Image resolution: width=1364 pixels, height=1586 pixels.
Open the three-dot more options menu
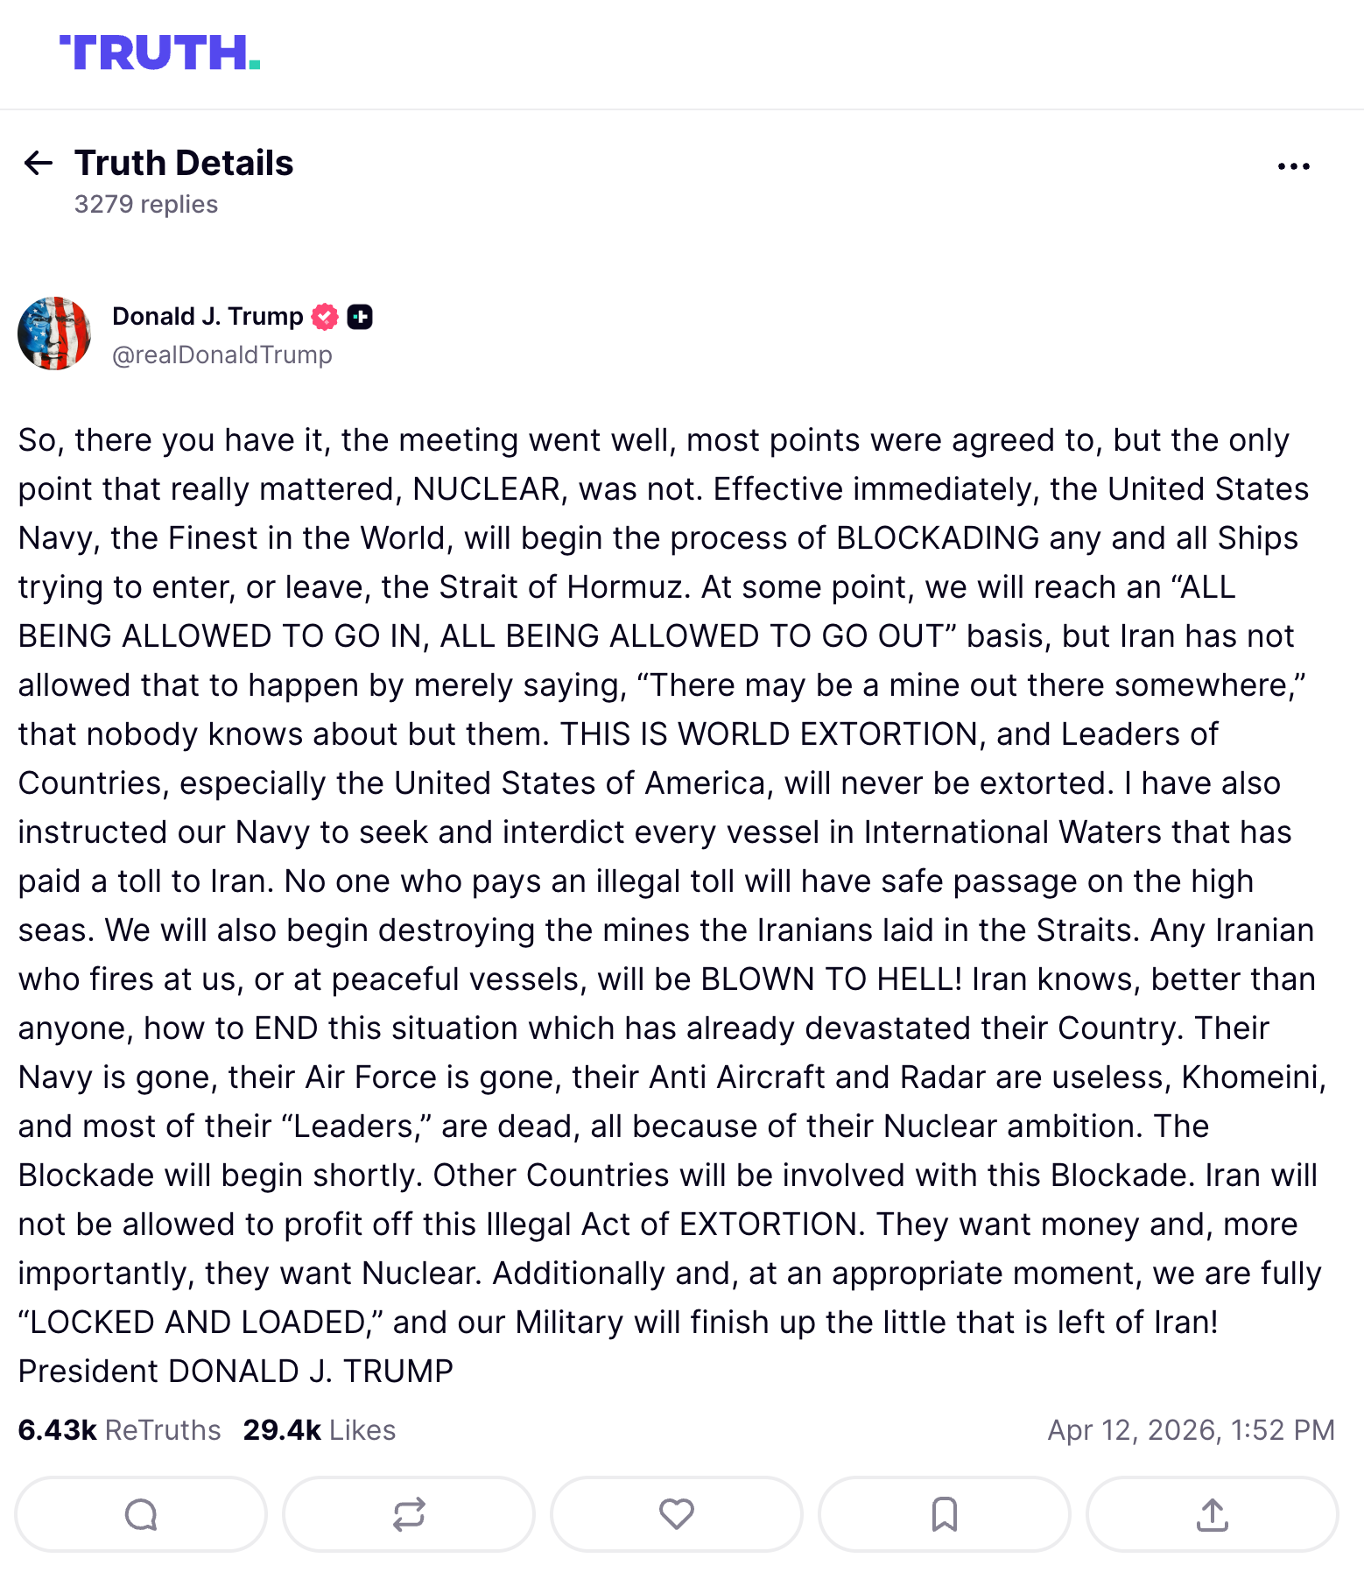click(x=1293, y=166)
